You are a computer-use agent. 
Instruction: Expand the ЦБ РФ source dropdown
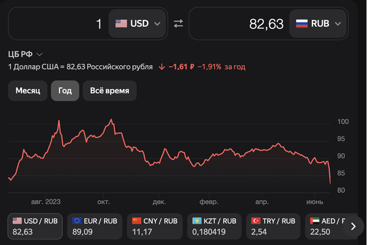click(x=25, y=54)
